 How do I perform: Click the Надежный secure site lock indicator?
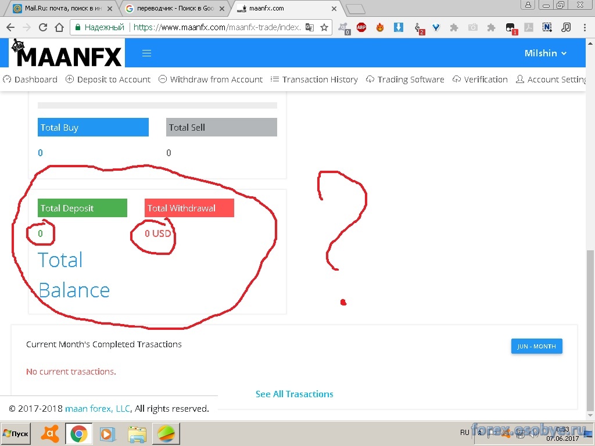tap(100, 27)
